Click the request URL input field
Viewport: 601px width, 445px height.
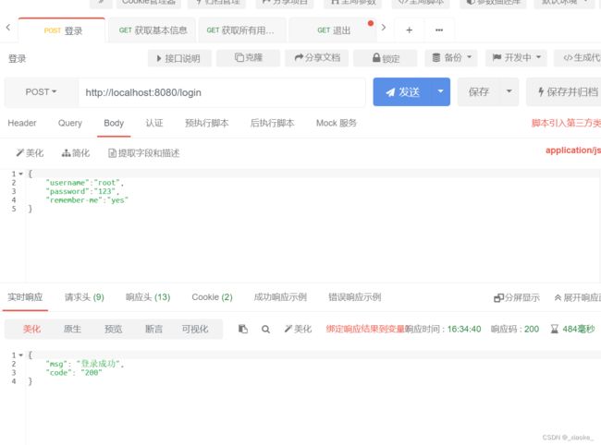pyautogui.click(x=222, y=92)
